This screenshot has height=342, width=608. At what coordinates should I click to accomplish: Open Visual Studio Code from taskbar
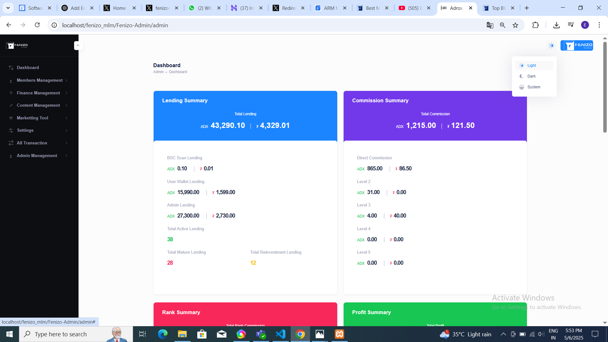click(x=281, y=334)
